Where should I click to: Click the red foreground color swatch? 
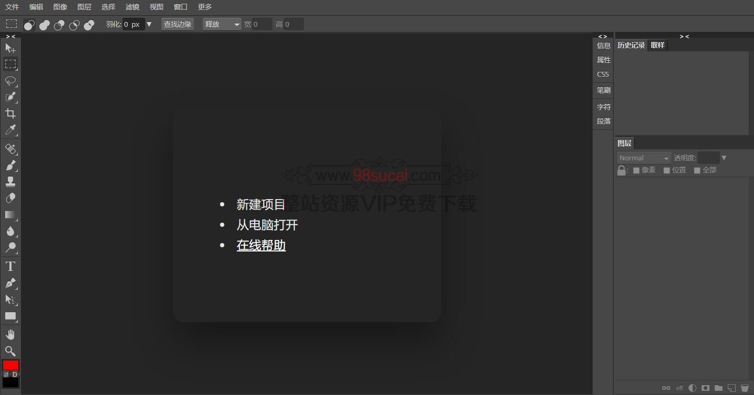(x=10, y=366)
